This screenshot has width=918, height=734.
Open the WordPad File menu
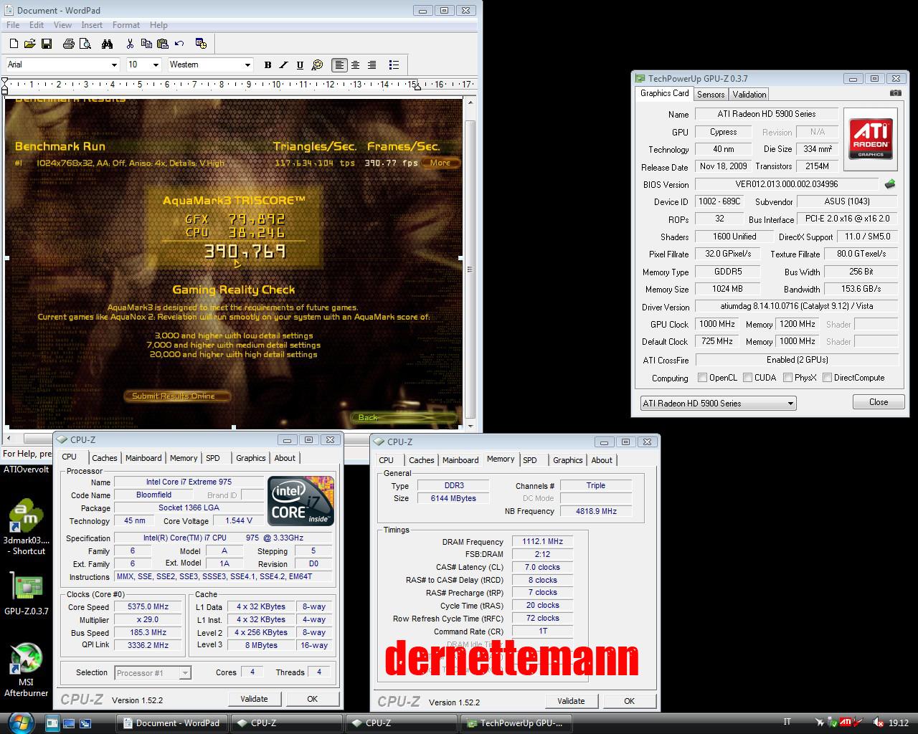[13, 25]
